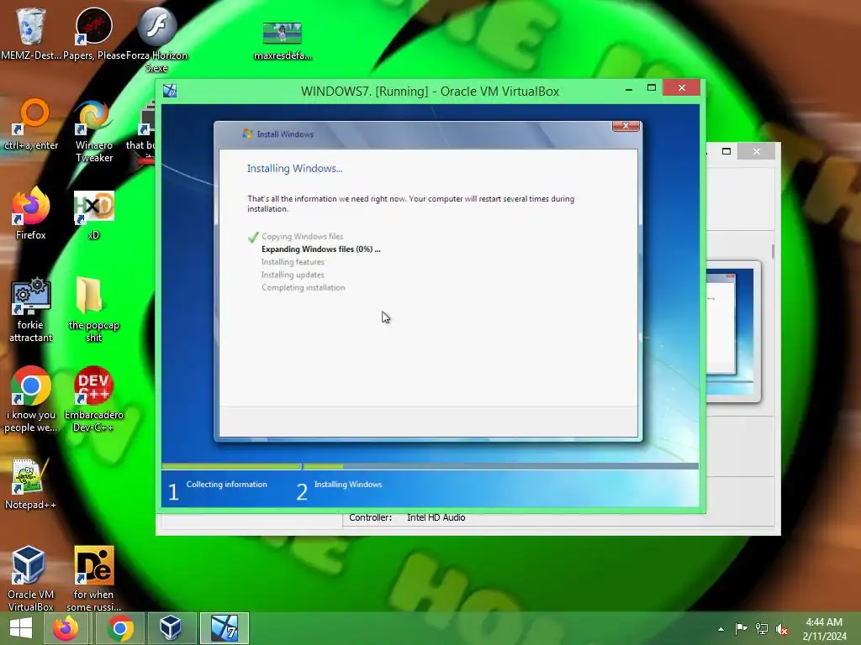Click step 2 'Installing Windows' label
Image resolution: width=861 pixels, height=645 pixels.
point(348,485)
